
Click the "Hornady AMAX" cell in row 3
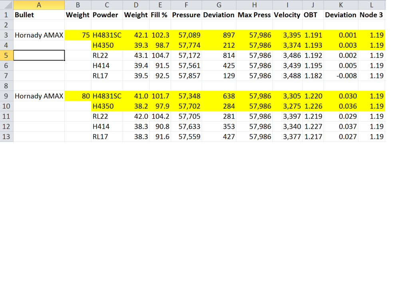click(x=39, y=35)
